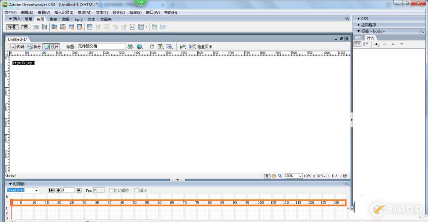428x222 pixels.
Task: Step timeline forward one frame
Action: pyautogui.click(x=79, y=190)
